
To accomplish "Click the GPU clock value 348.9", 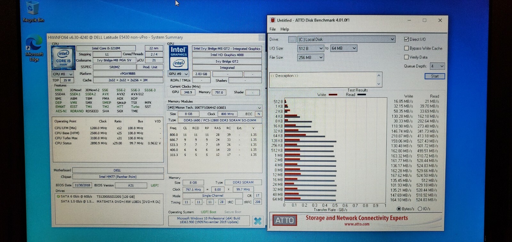I will click(x=188, y=92).
